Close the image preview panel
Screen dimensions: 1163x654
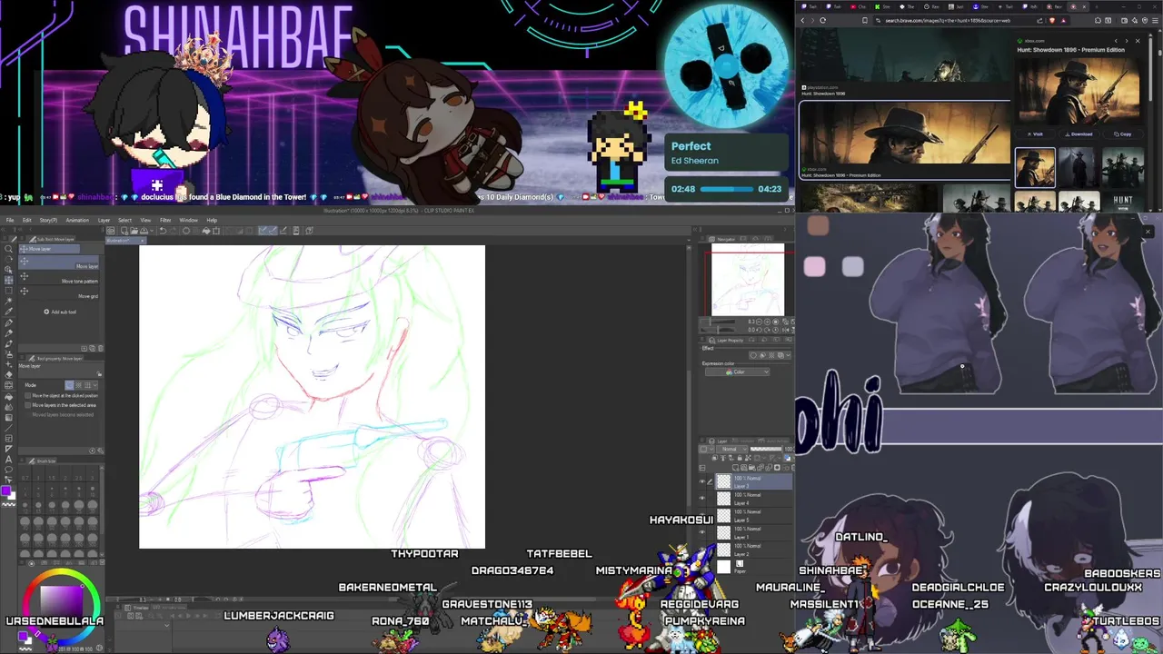pyautogui.click(x=1138, y=41)
